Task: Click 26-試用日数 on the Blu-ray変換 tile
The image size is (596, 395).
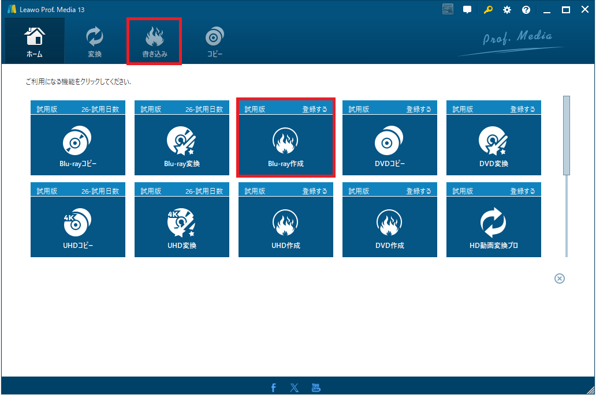Action: 204,110
